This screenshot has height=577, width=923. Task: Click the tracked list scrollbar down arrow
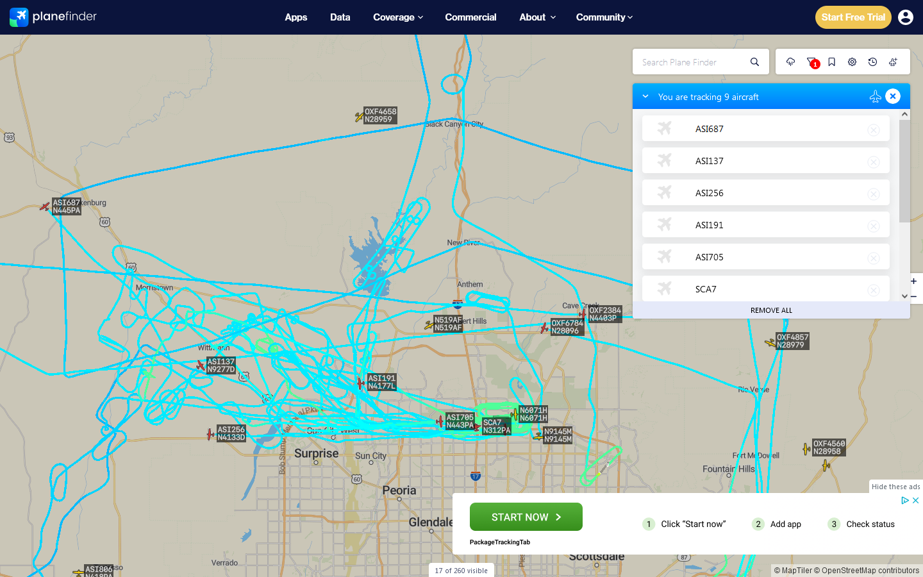pyautogui.click(x=904, y=296)
